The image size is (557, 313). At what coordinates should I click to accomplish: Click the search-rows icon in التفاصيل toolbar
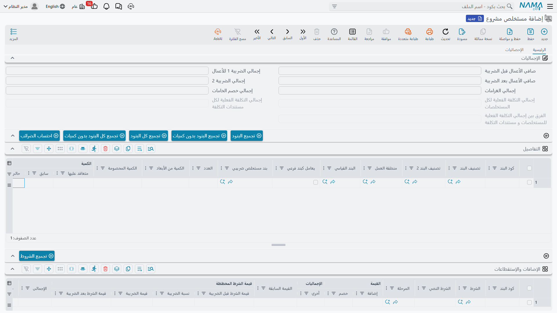[151, 149]
